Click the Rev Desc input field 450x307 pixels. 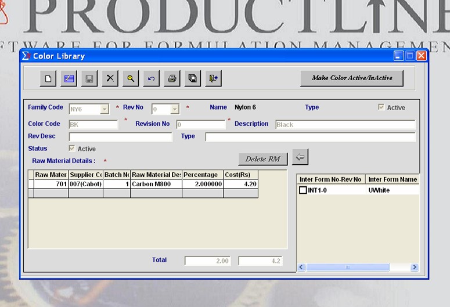(121, 137)
